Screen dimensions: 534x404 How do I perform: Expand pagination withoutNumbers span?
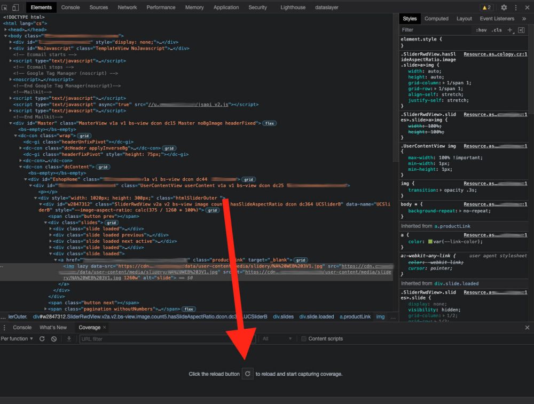click(x=45, y=309)
